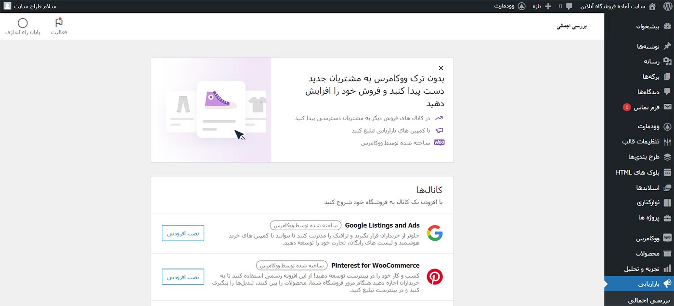Click پایان راه اندازی setup button
Image resolution: width=674 pixels, height=306 pixels.
[x=23, y=26]
